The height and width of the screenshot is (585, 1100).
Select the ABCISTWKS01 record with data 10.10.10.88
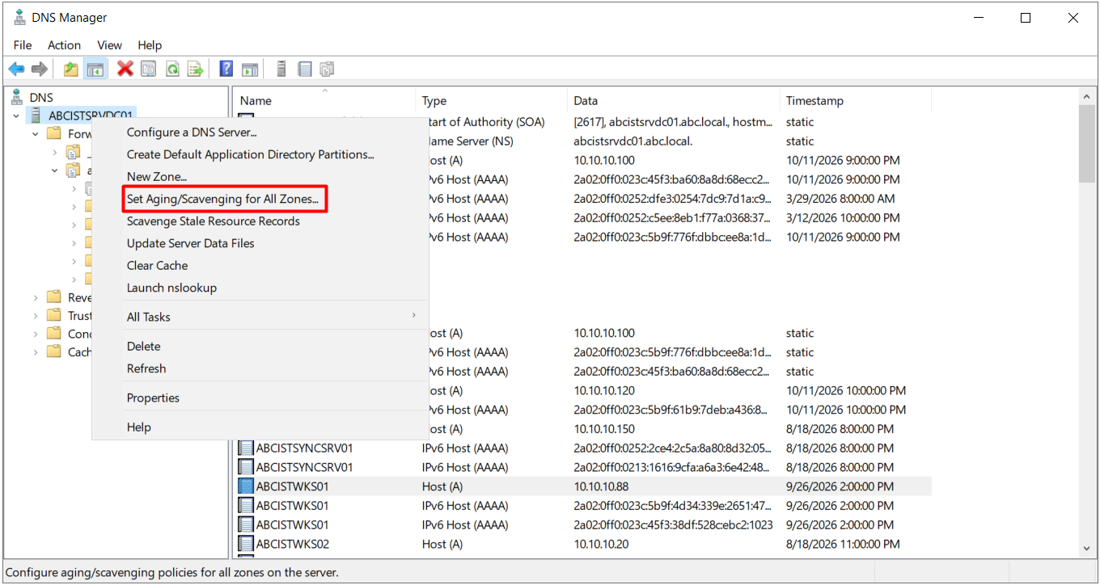583,486
